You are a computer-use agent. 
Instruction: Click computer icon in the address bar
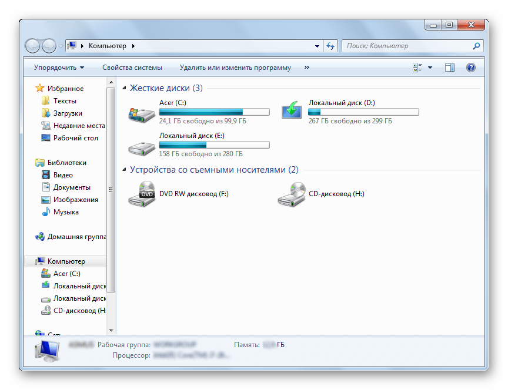tap(72, 46)
